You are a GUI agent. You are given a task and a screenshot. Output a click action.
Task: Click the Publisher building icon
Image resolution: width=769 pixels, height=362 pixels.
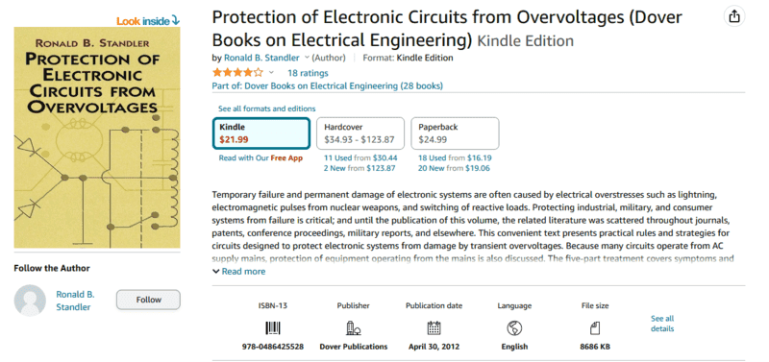tap(353, 328)
